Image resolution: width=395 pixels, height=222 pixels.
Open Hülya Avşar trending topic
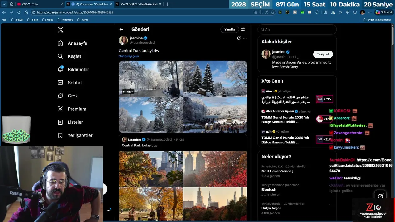coord(297,208)
